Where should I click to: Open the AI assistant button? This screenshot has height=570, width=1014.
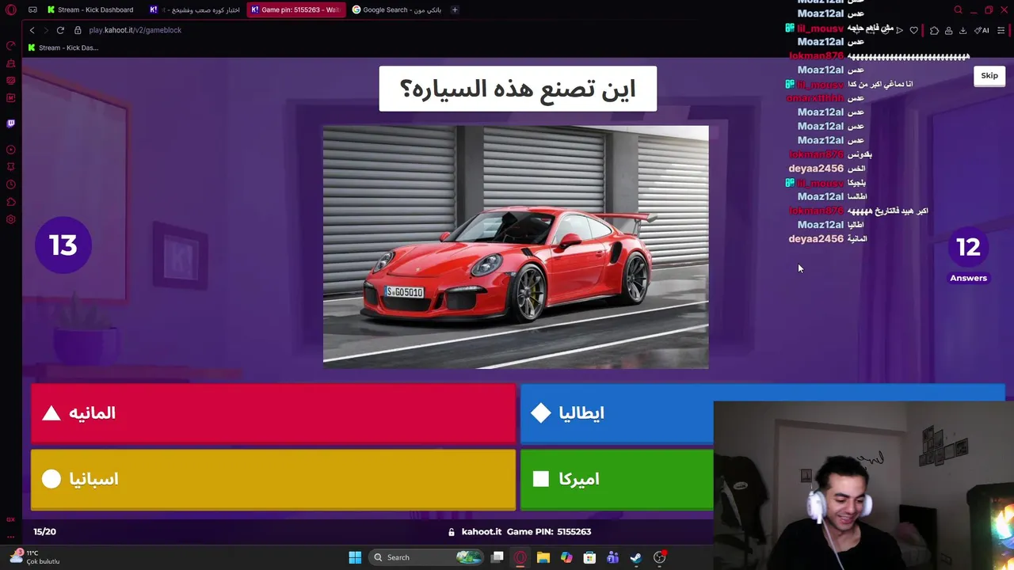click(982, 30)
